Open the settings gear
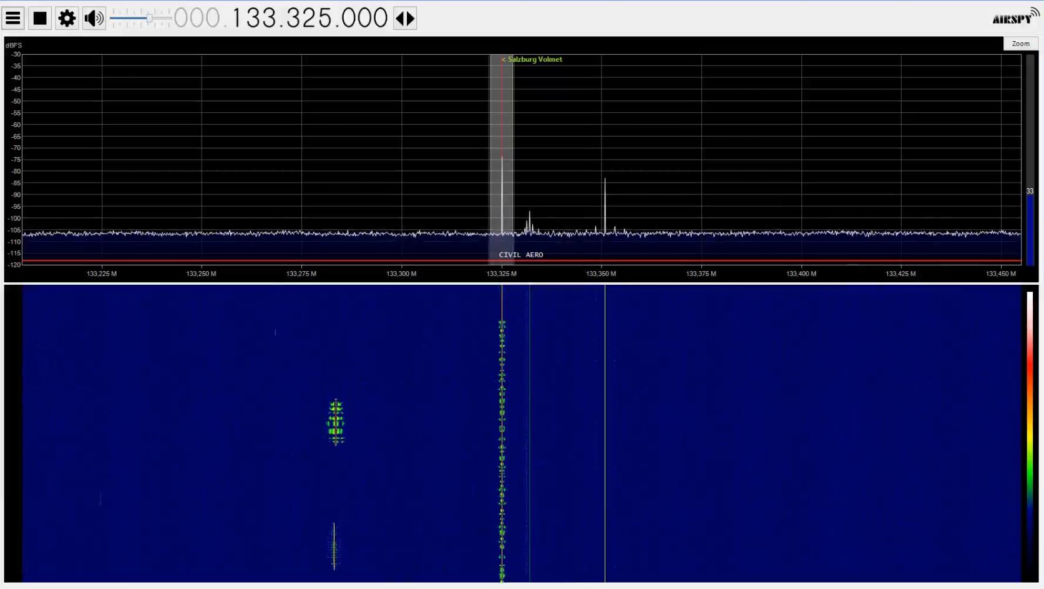 [x=66, y=17]
